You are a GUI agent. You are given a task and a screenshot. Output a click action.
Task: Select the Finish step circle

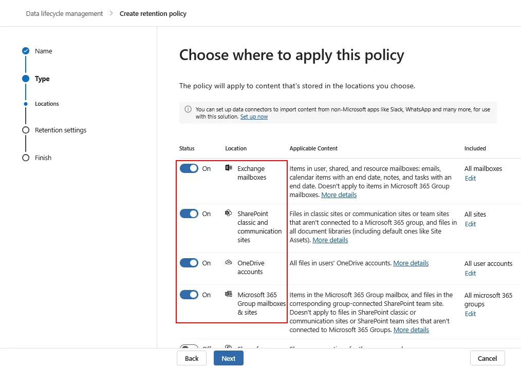click(26, 158)
